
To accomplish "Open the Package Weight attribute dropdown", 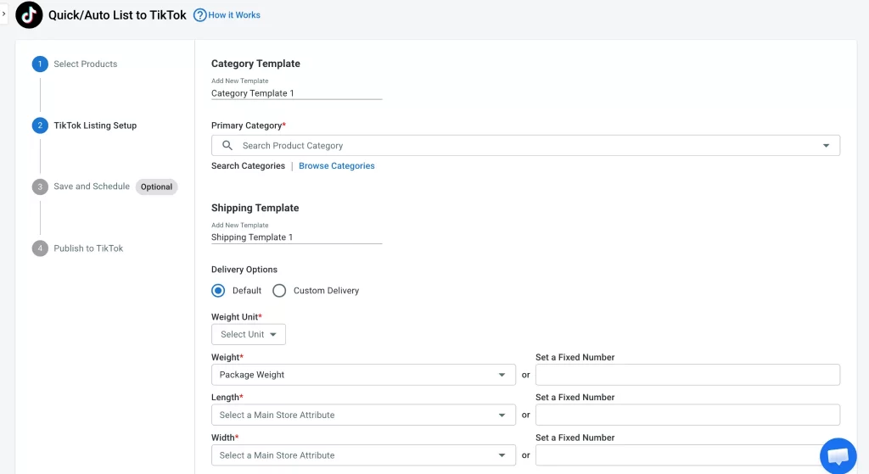I will click(363, 375).
